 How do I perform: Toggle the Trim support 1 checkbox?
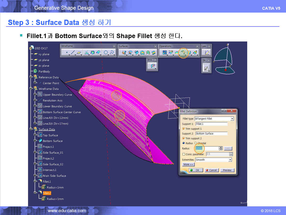[184, 129]
